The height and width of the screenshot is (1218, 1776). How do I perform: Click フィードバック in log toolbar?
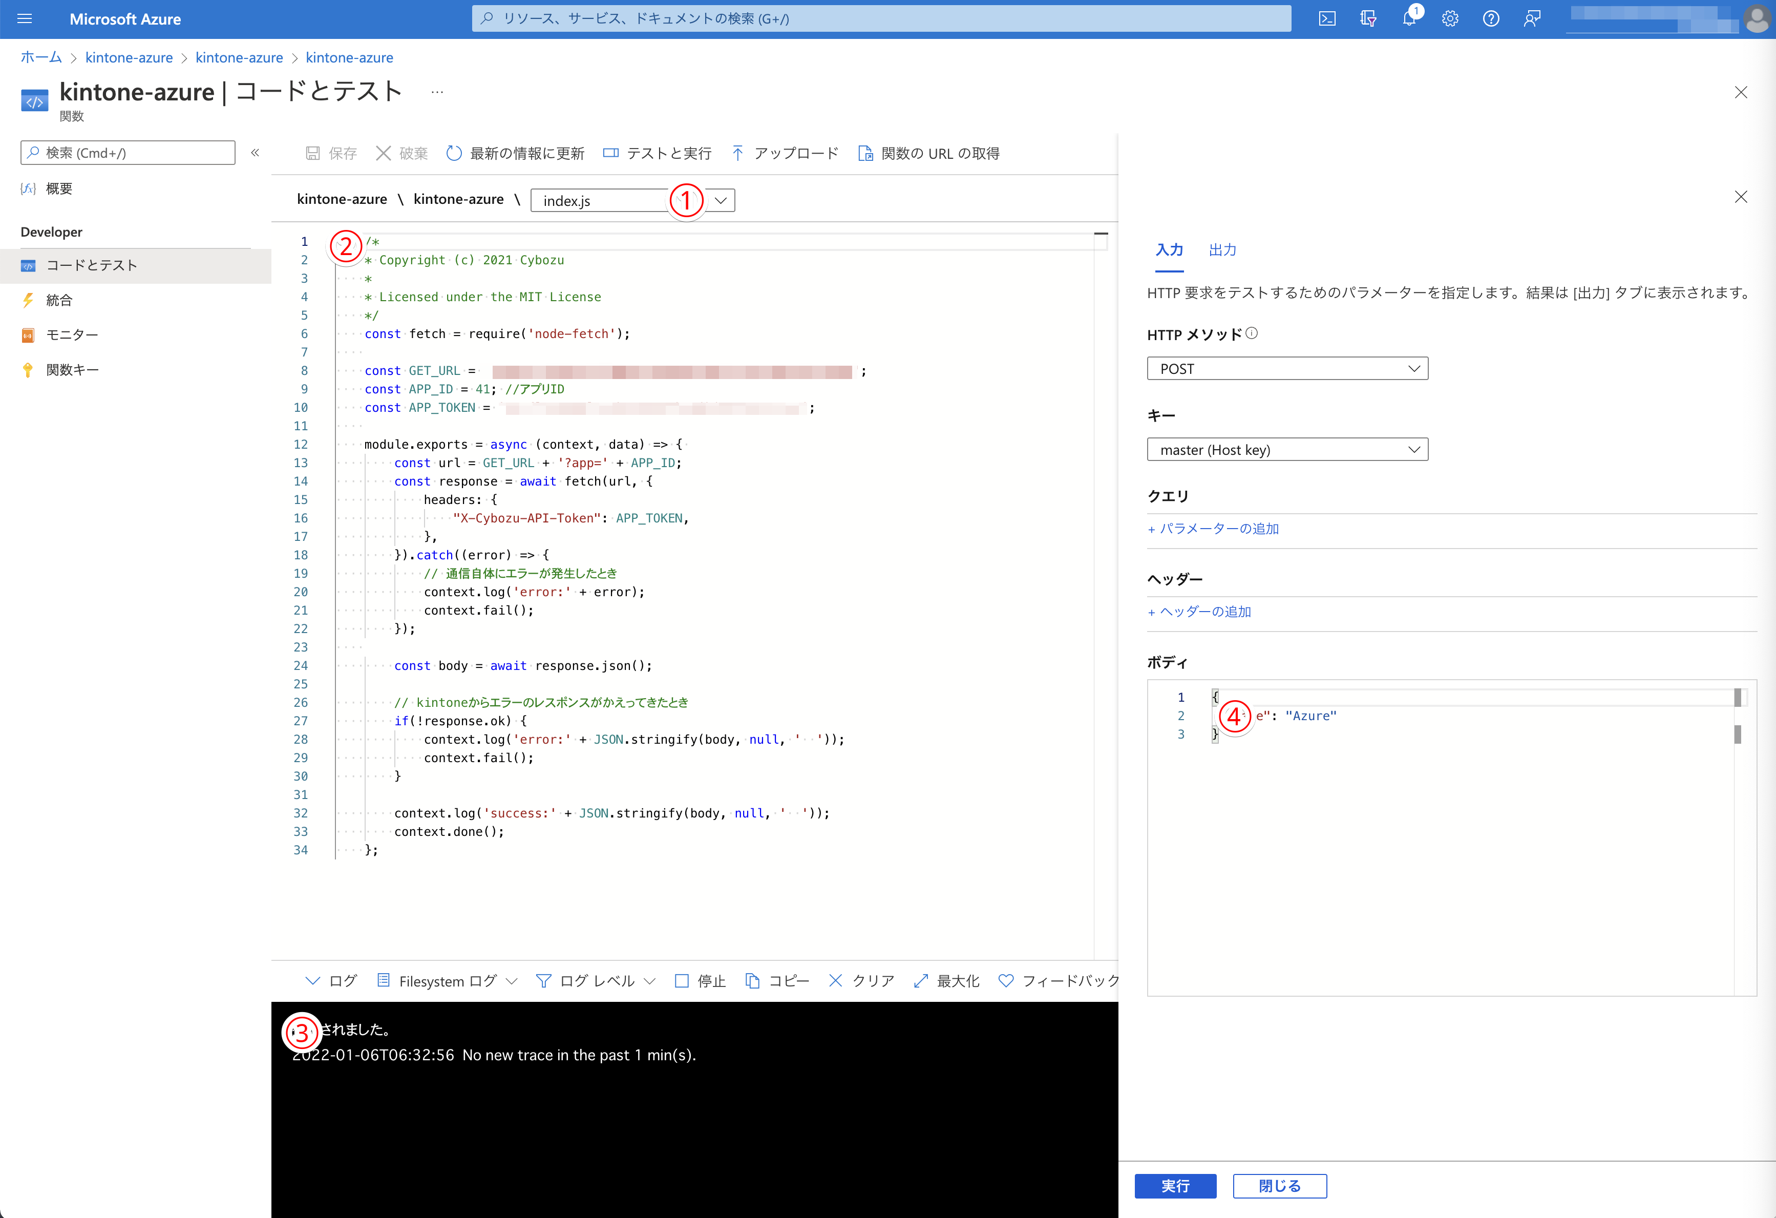[1059, 980]
